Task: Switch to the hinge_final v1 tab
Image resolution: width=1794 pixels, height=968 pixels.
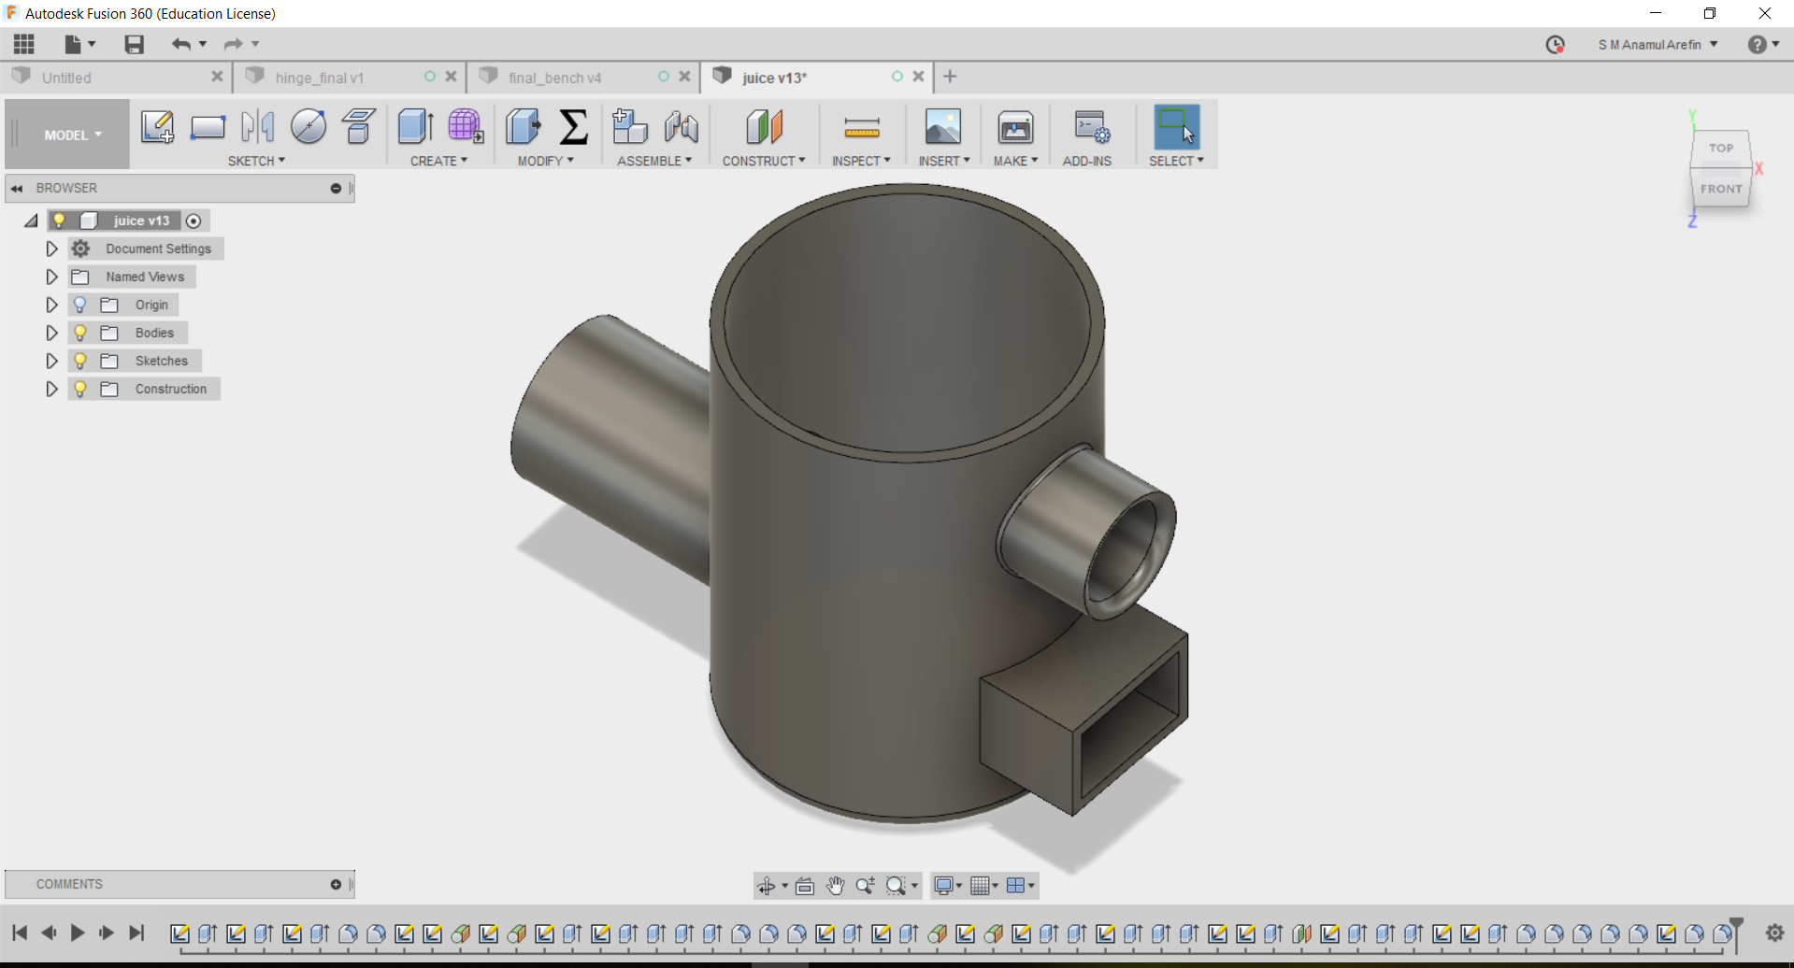Action: (x=320, y=78)
